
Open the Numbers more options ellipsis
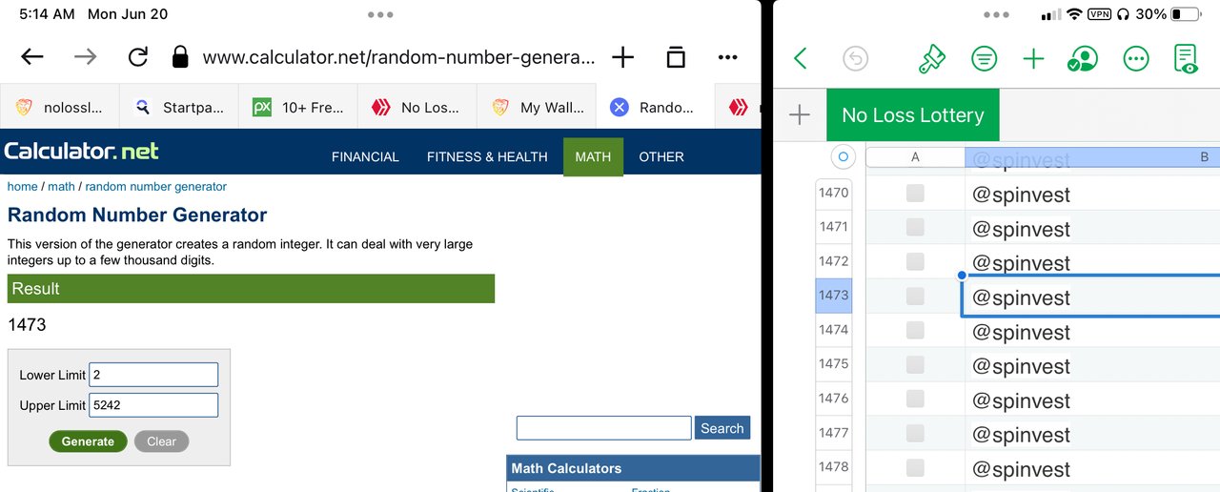coord(1135,59)
